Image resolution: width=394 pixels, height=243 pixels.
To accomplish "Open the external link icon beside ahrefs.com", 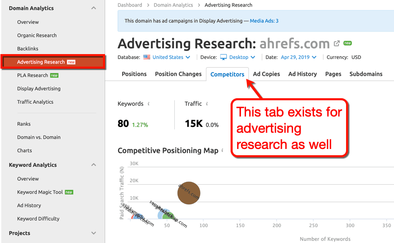I will (337, 42).
